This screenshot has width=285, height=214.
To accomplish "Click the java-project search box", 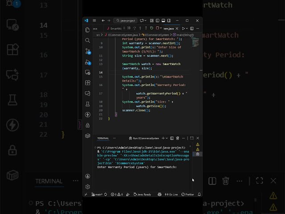I will pos(126,21).
